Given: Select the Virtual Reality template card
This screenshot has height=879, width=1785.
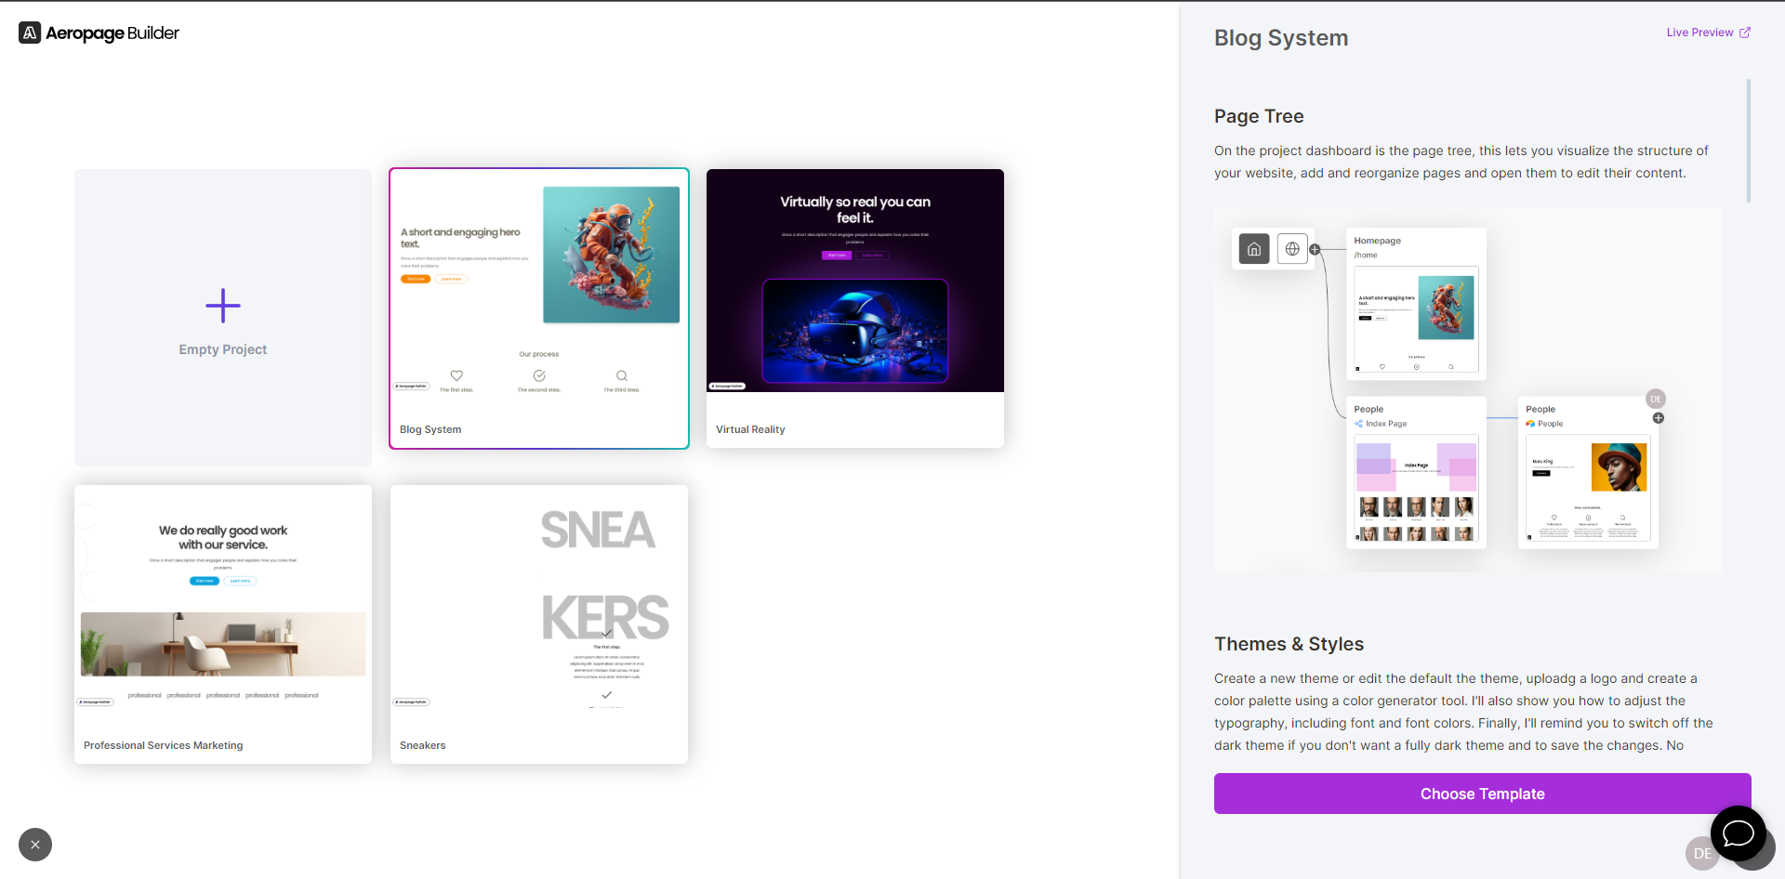Looking at the screenshot, I should click(855, 308).
